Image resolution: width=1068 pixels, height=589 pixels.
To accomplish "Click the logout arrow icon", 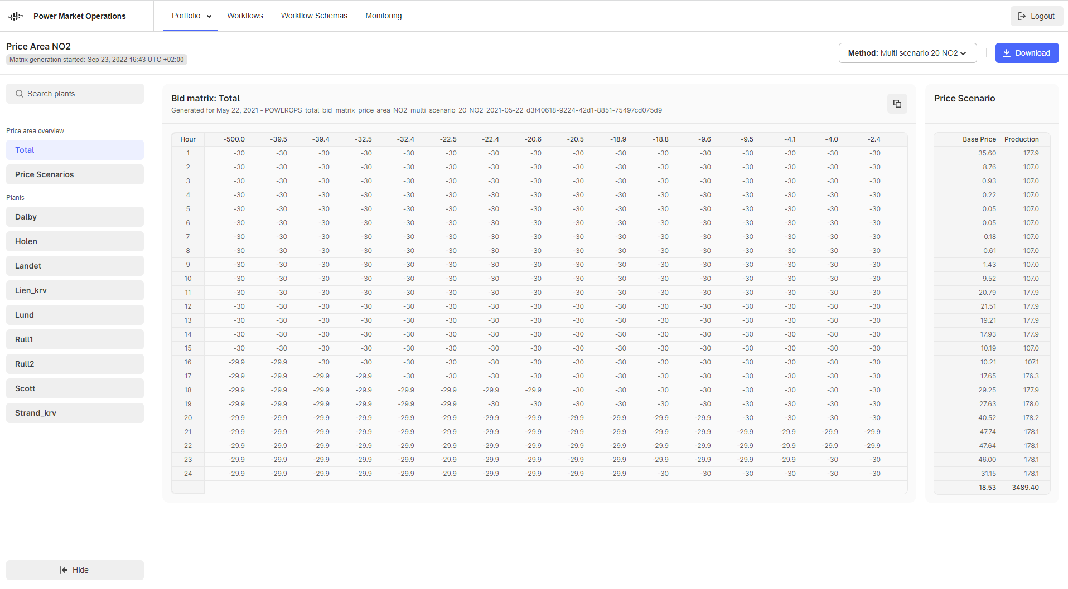I will click(1022, 16).
